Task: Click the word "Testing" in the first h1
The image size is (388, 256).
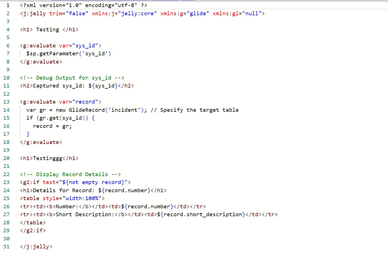Action: pos(48,29)
